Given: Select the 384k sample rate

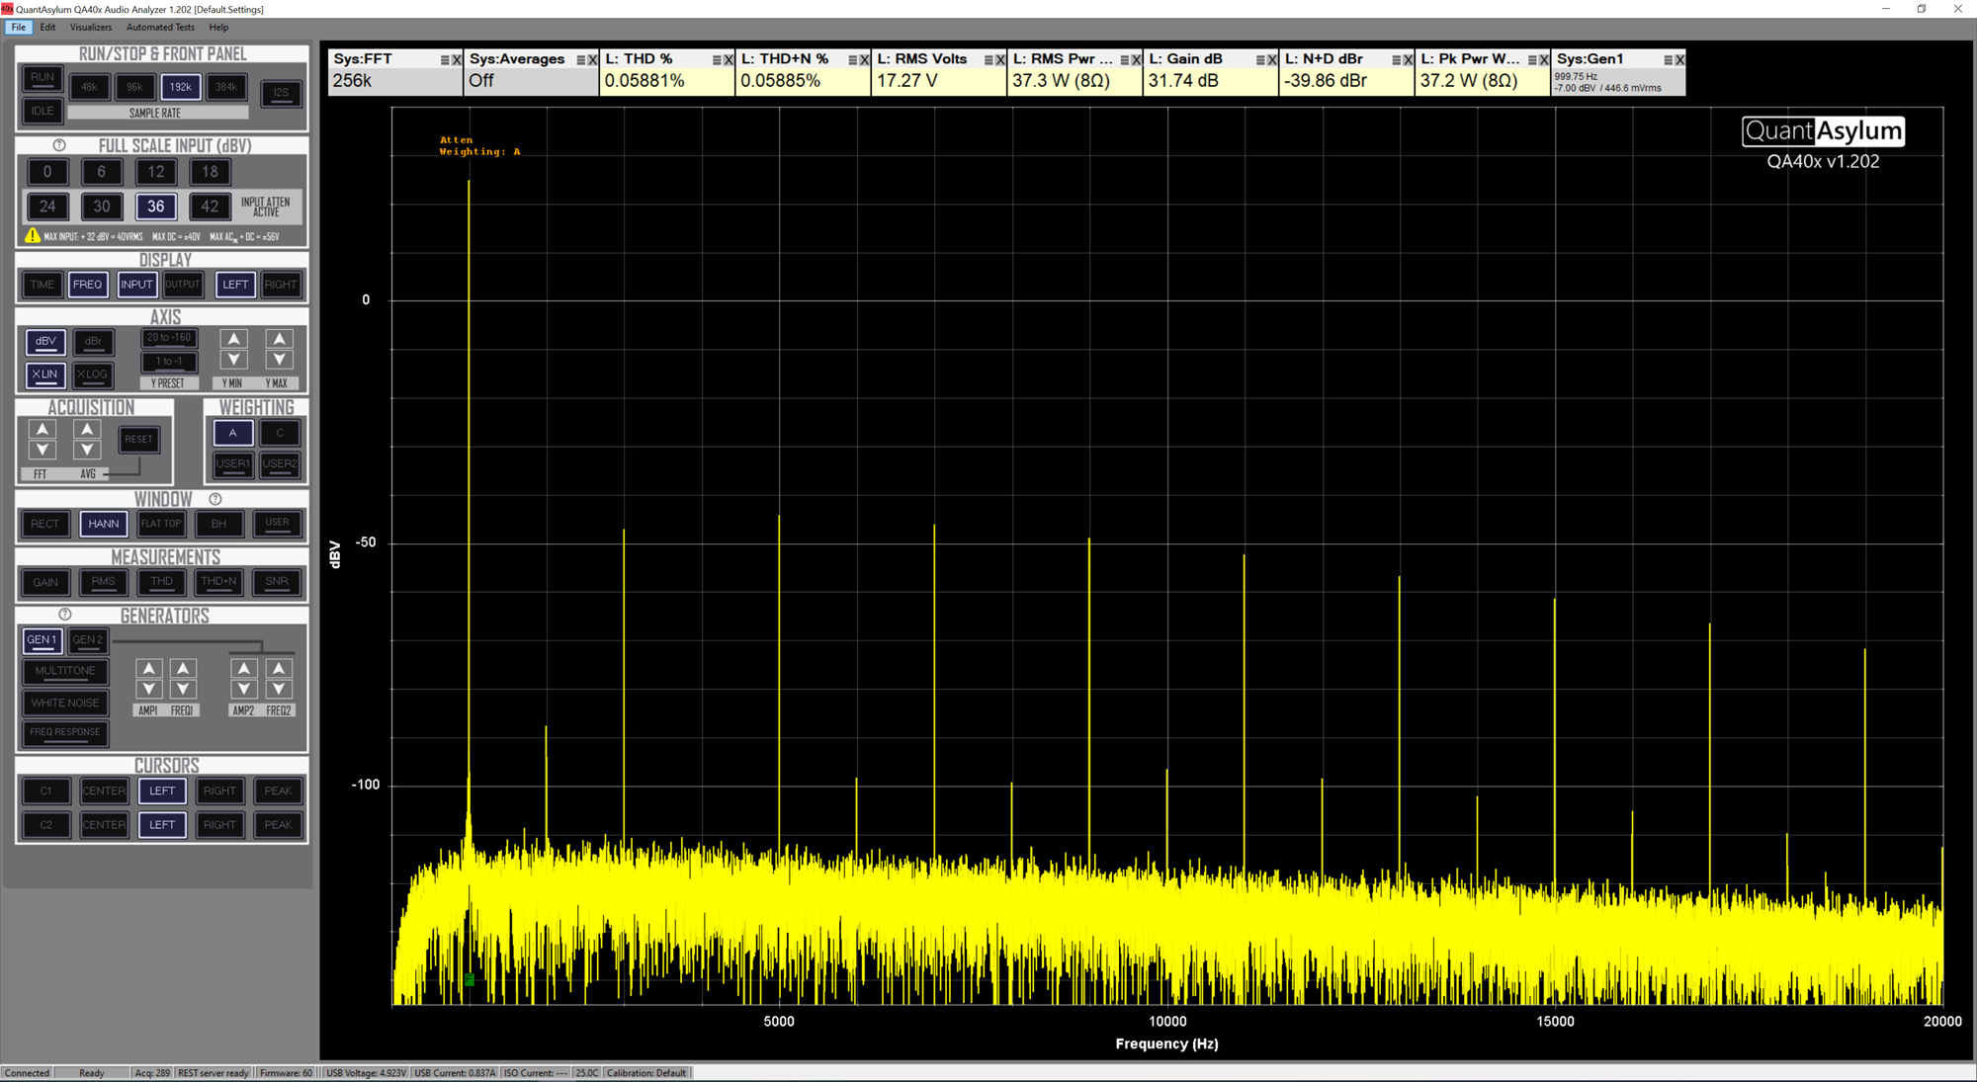Looking at the screenshot, I should [x=226, y=87].
